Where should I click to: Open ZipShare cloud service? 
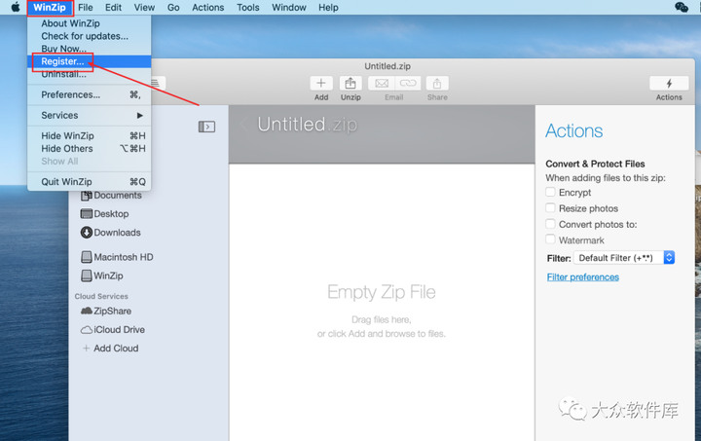tap(106, 311)
